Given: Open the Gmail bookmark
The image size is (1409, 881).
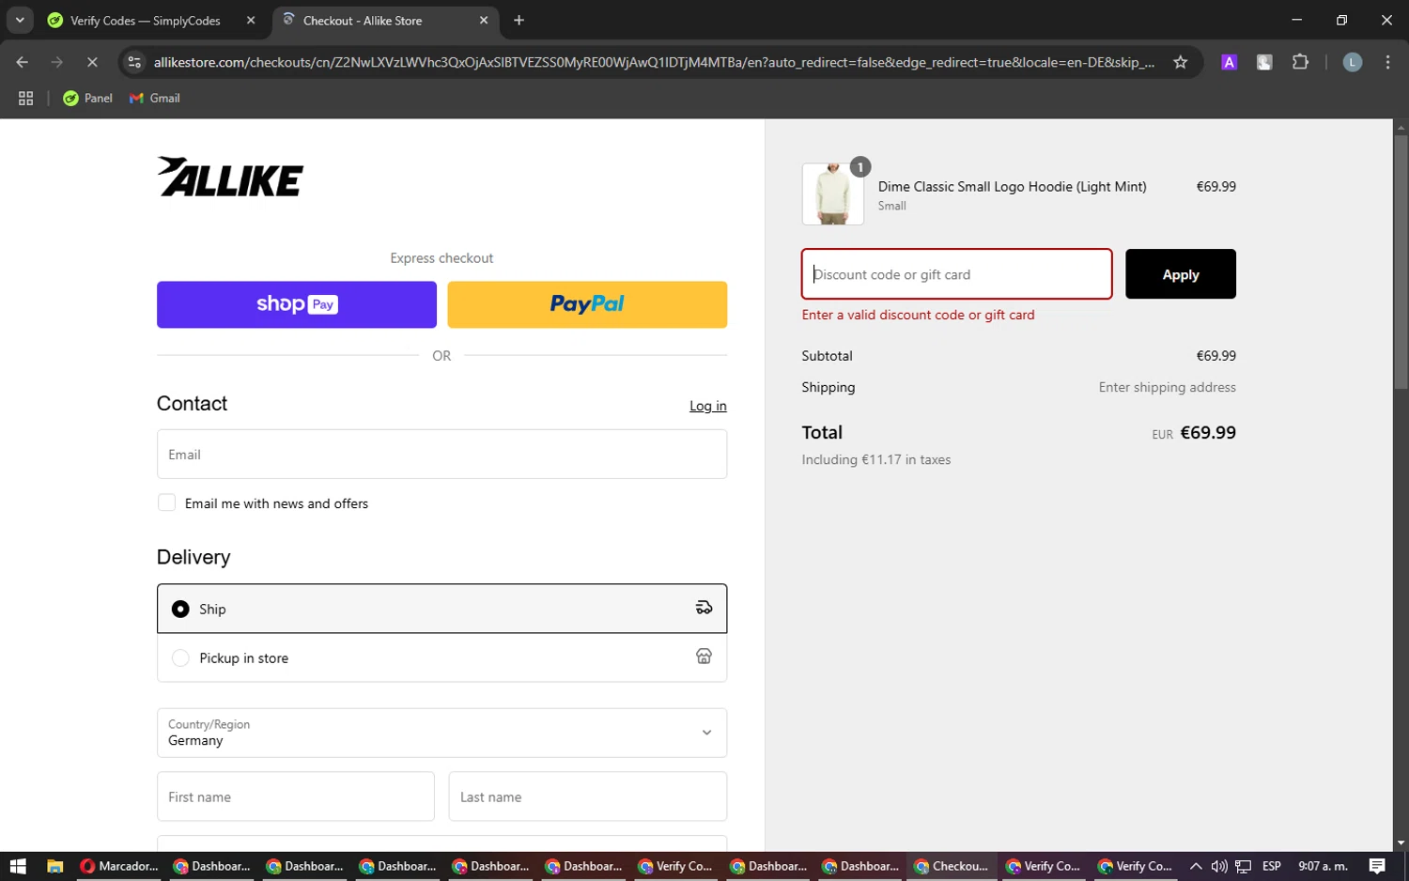Looking at the screenshot, I should 155,98.
